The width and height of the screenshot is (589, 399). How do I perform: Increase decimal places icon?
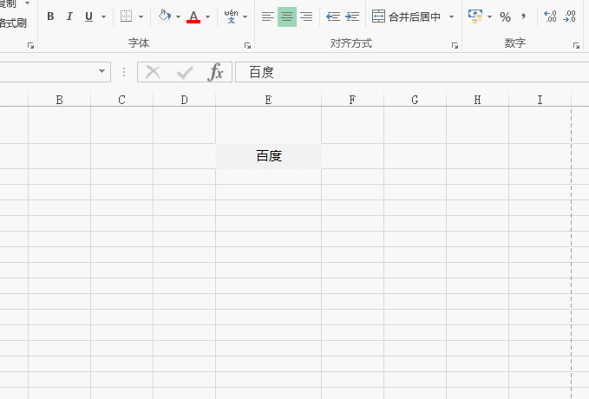point(550,16)
